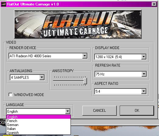This screenshot has width=159, height=136.
Task: Click the Anisotropy slider handle
Action: (85, 81)
